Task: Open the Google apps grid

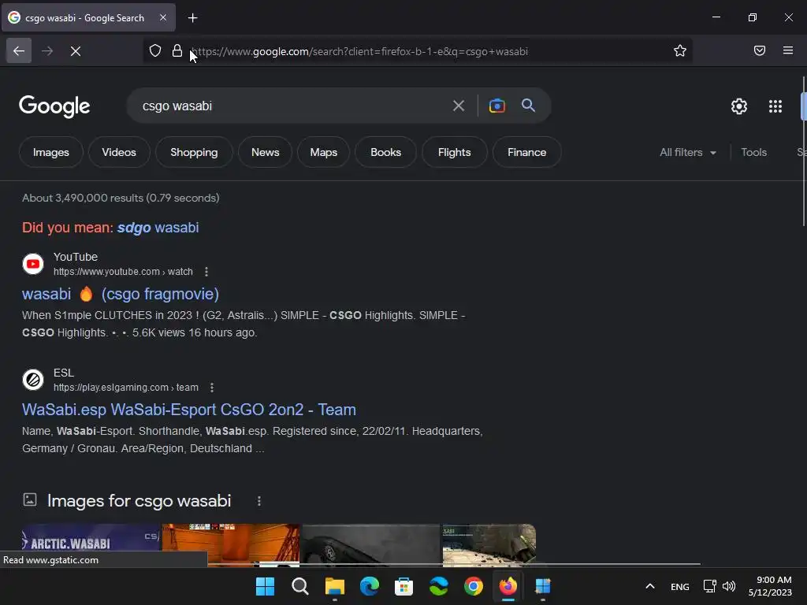Action: point(775,106)
